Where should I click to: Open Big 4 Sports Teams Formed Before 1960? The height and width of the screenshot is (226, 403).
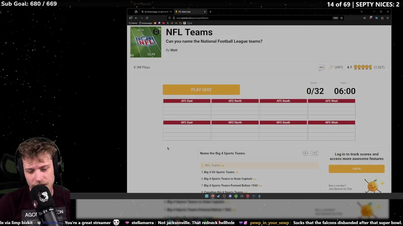coord(231,186)
